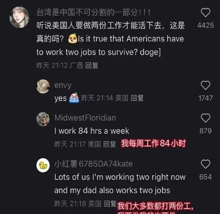
Task: Select the "I work 84 hrs a week" text
Action: [92, 131]
